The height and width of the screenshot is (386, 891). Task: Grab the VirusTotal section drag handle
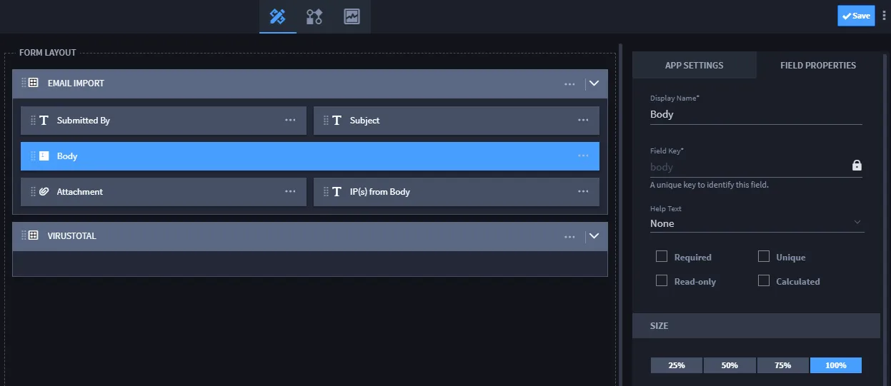(24, 235)
